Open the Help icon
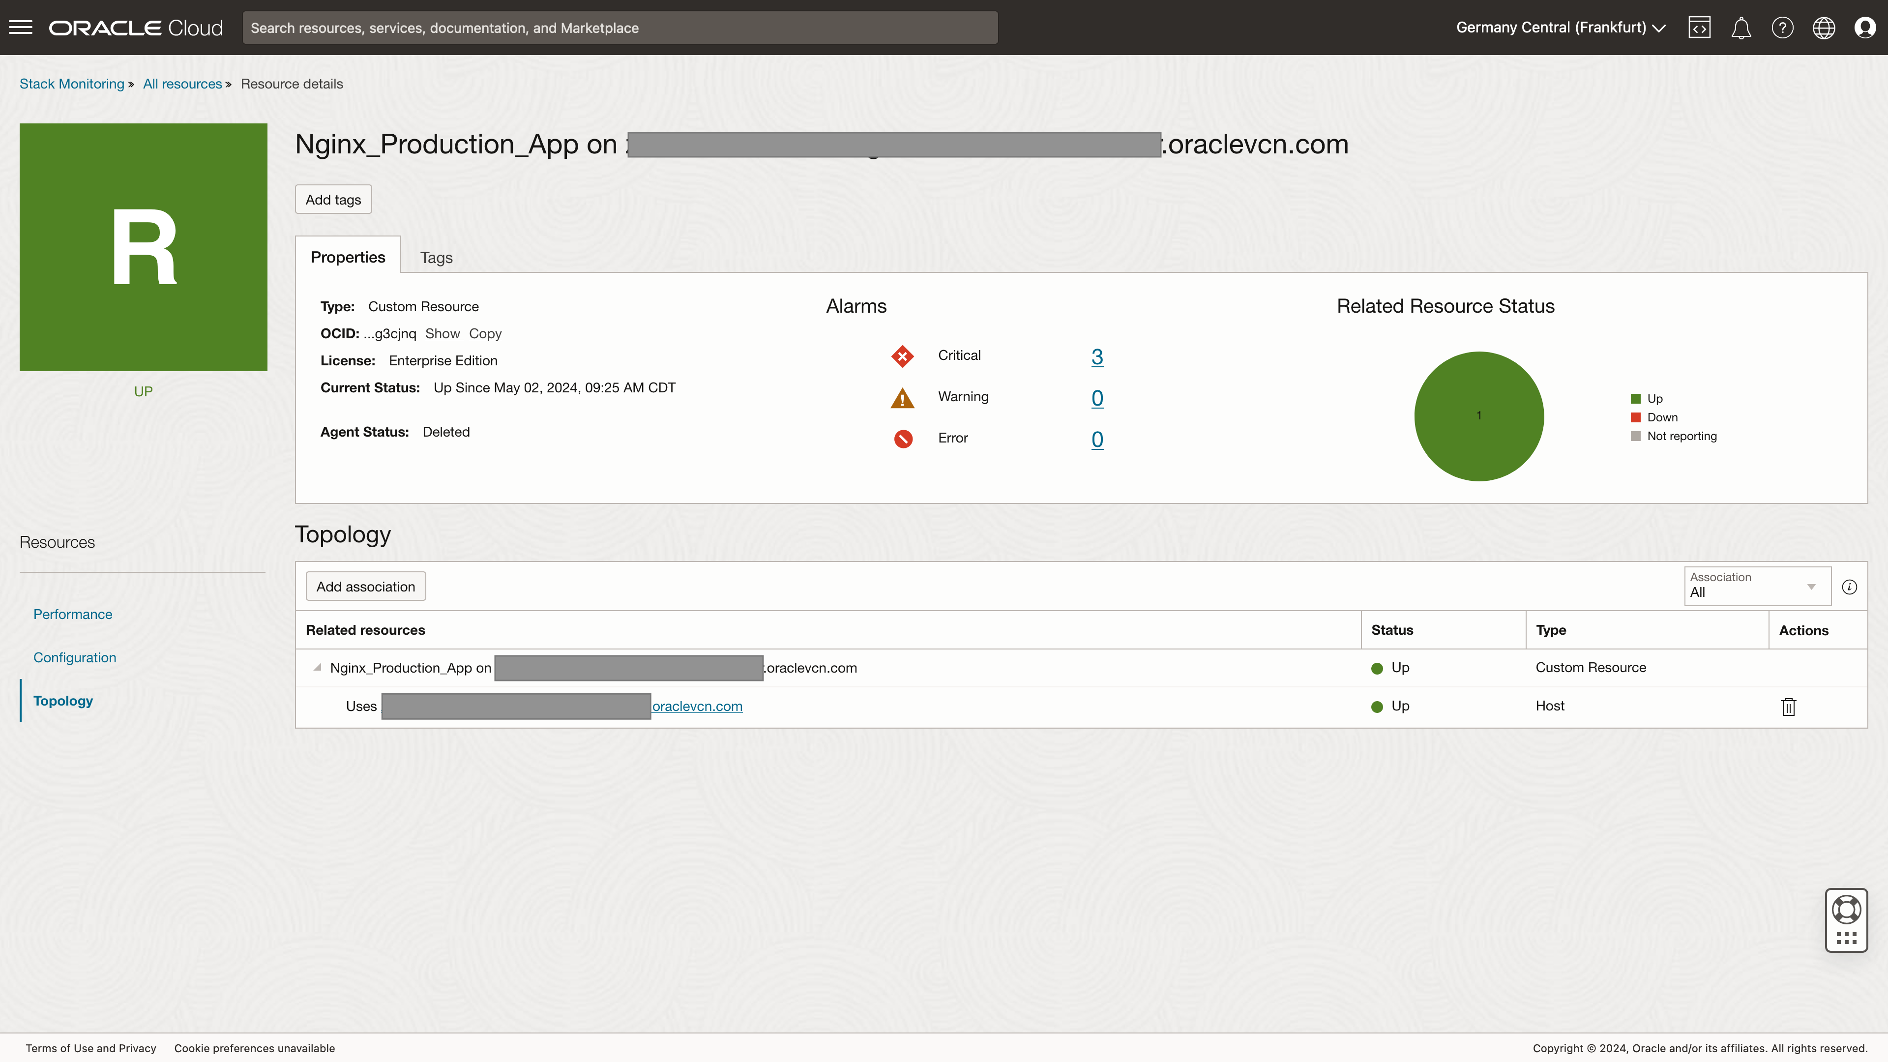The height and width of the screenshot is (1062, 1888). pyautogui.click(x=1782, y=27)
